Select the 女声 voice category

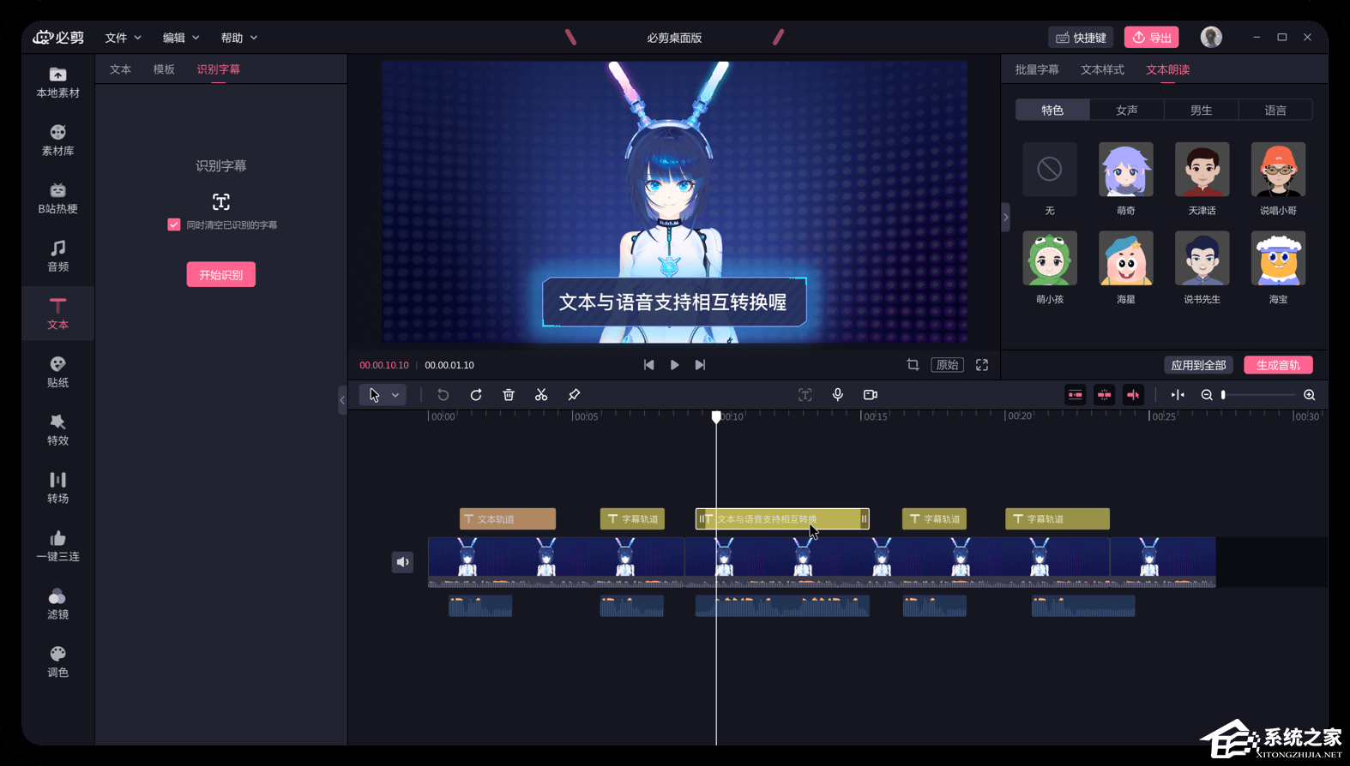(1127, 110)
